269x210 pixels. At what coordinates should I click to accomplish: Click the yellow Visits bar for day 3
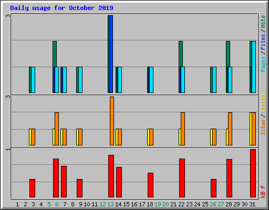click(30, 137)
